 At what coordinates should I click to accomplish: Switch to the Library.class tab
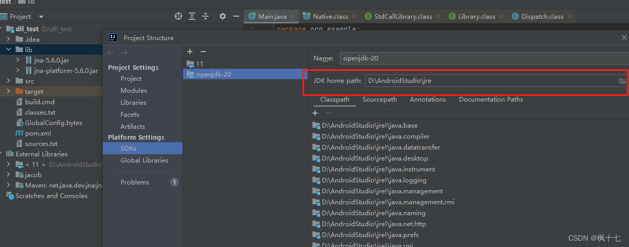476,16
